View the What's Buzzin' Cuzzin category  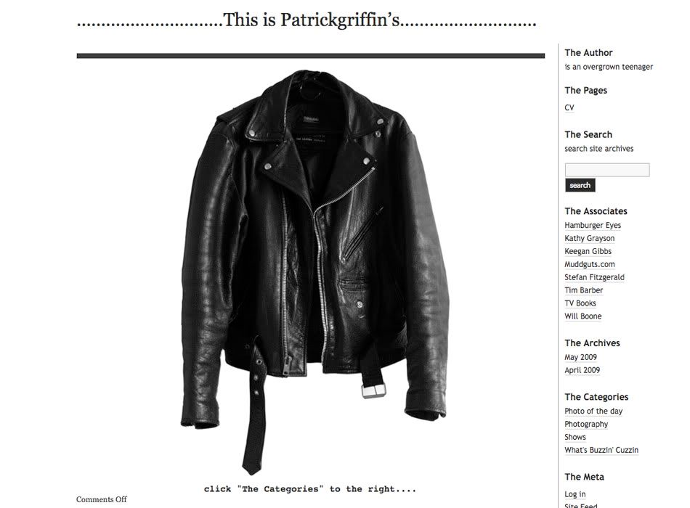pyautogui.click(x=601, y=450)
